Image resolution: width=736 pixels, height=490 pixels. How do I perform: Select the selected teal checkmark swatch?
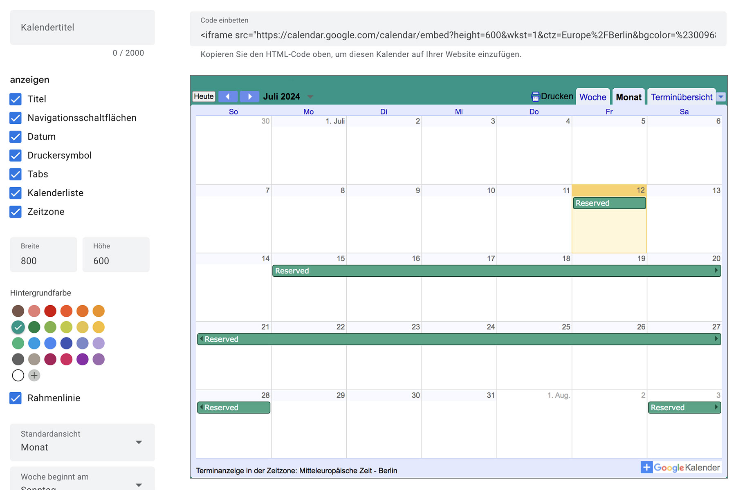point(18,327)
